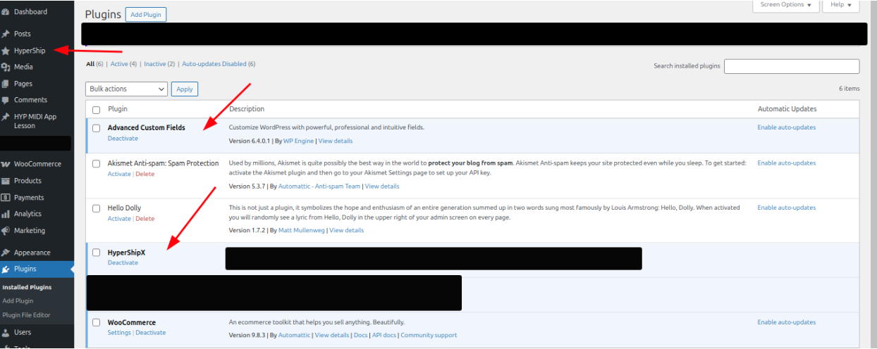Expand the Help panel
The width and height of the screenshot is (877, 349).
(x=842, y=5)
